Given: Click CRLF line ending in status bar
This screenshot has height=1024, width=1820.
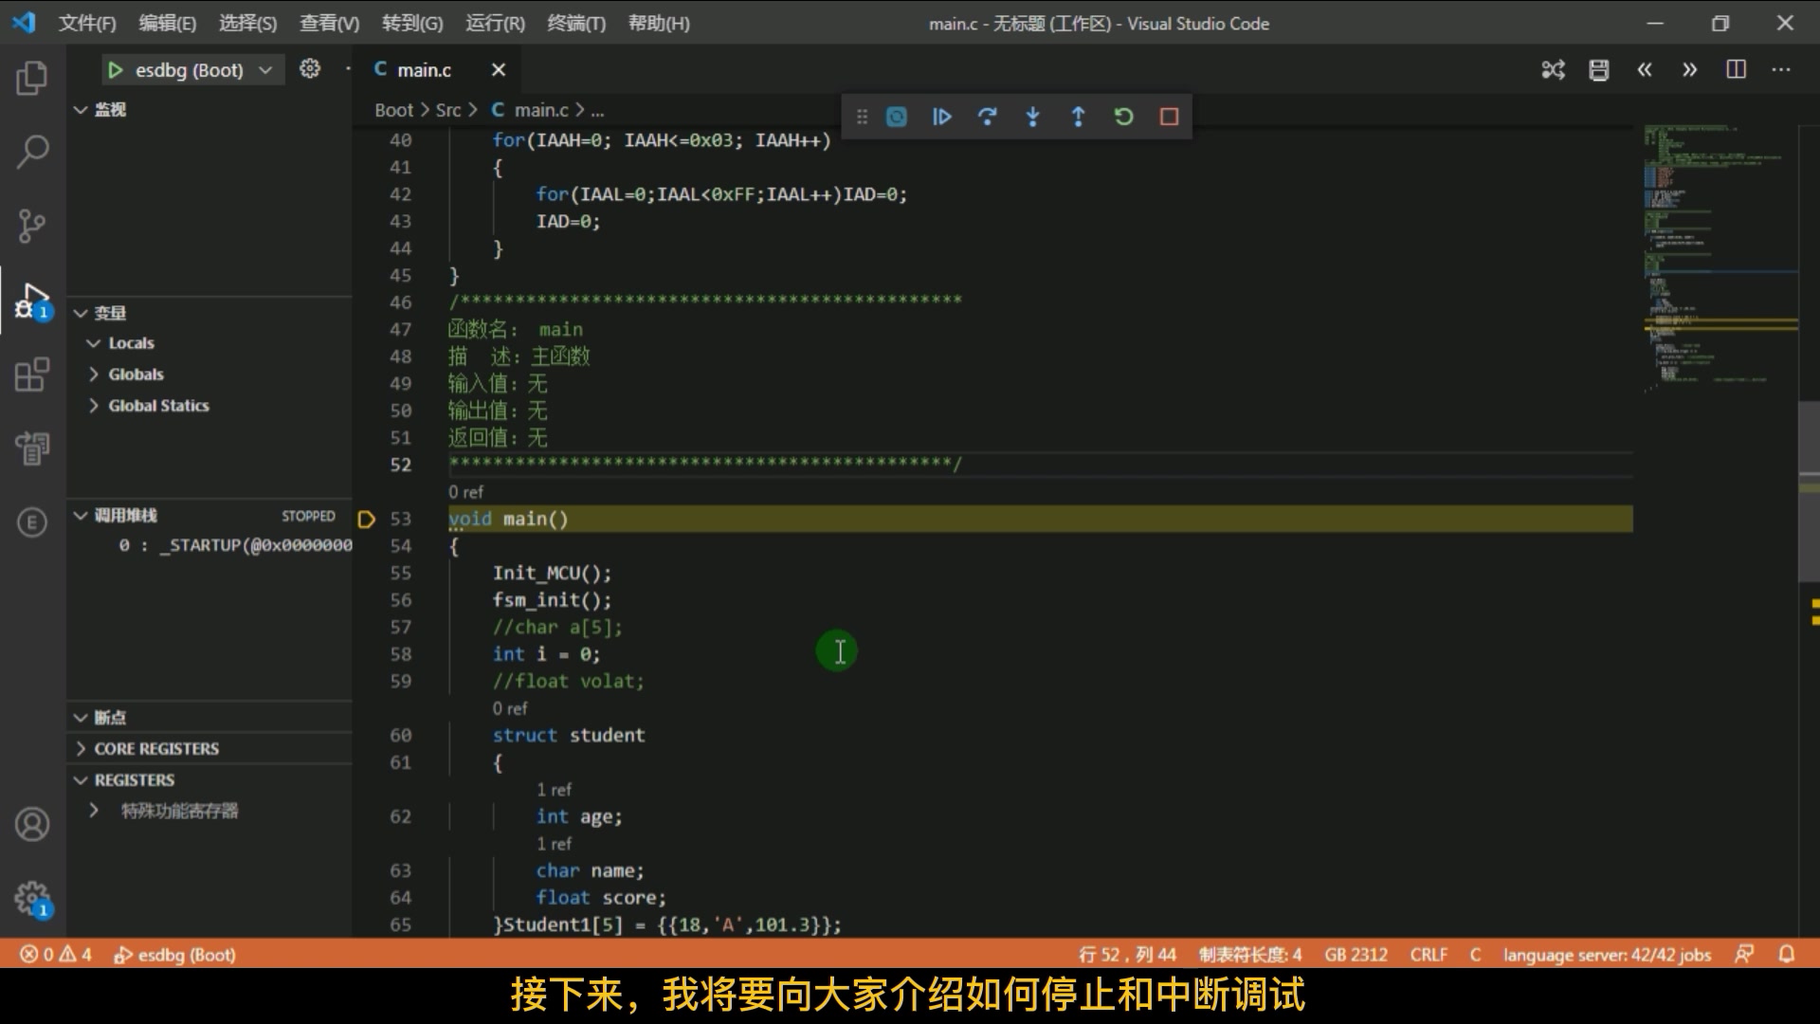Looking at the screenshot, I should tap(1428, 955).
